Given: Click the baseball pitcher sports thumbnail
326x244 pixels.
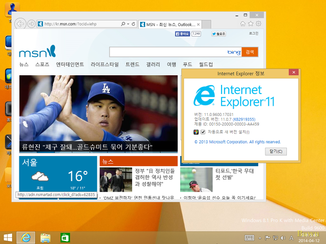Looking at the screenshot, I should coord(196,179).
